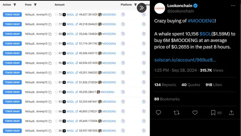Screen dimensions: 241x136
Task: Click TOKEN SWAP badge in 91 WSOL row
Action: (12, 43)
